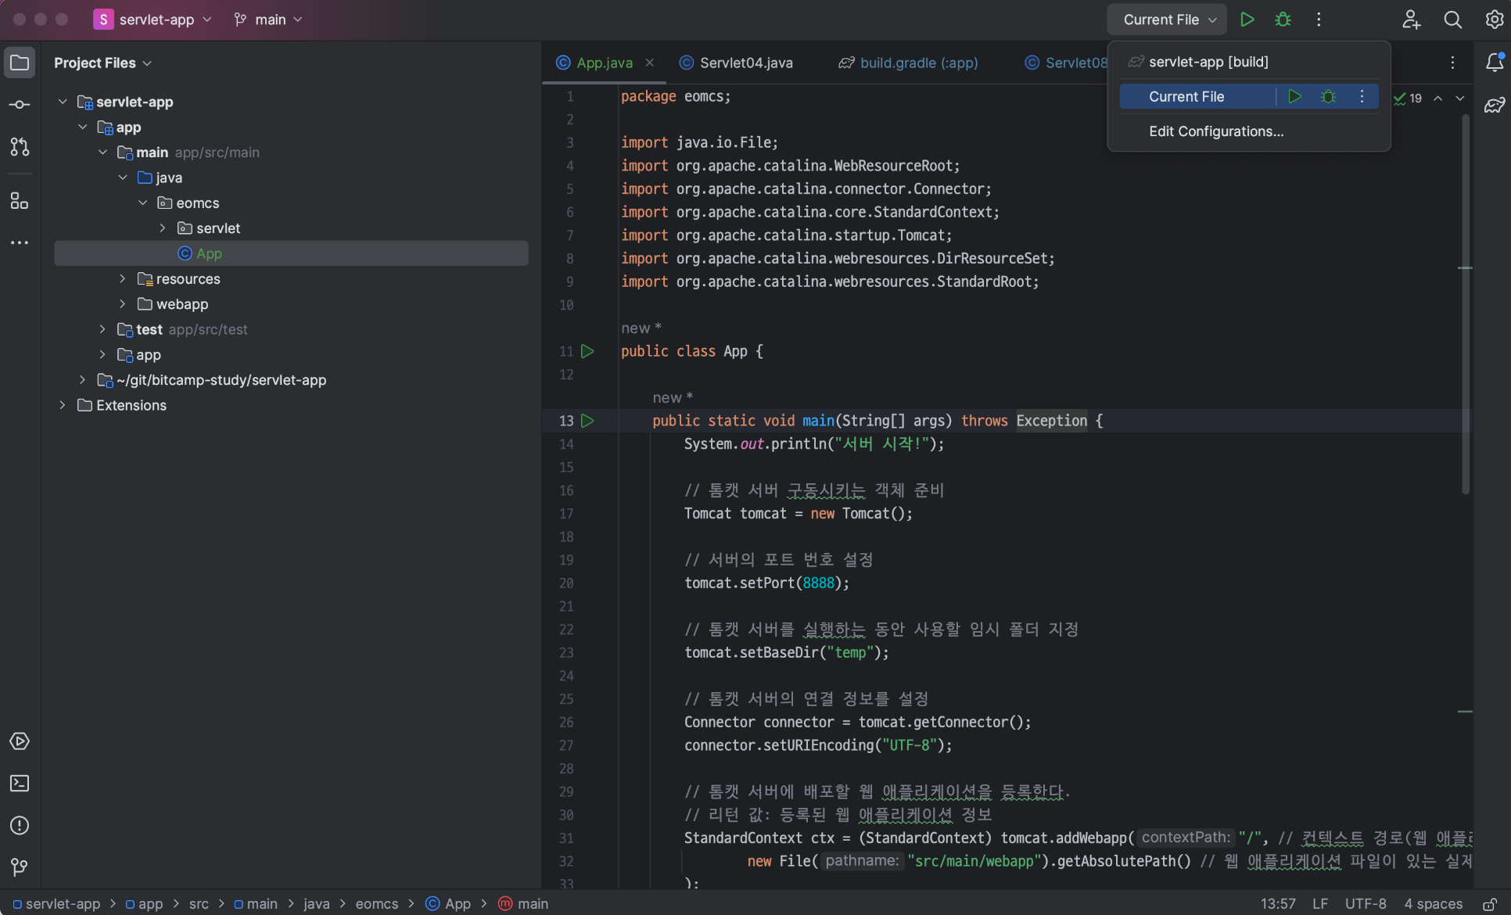Viewport: 1511px width, 915px height.
Task: Select the servlet-app [build] configuration
Action: click(x=1208, y=62)
